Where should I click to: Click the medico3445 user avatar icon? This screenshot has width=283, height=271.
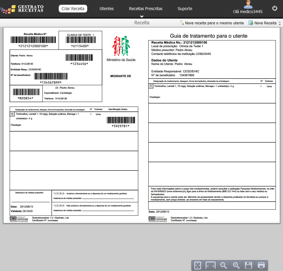click(248, 4)
